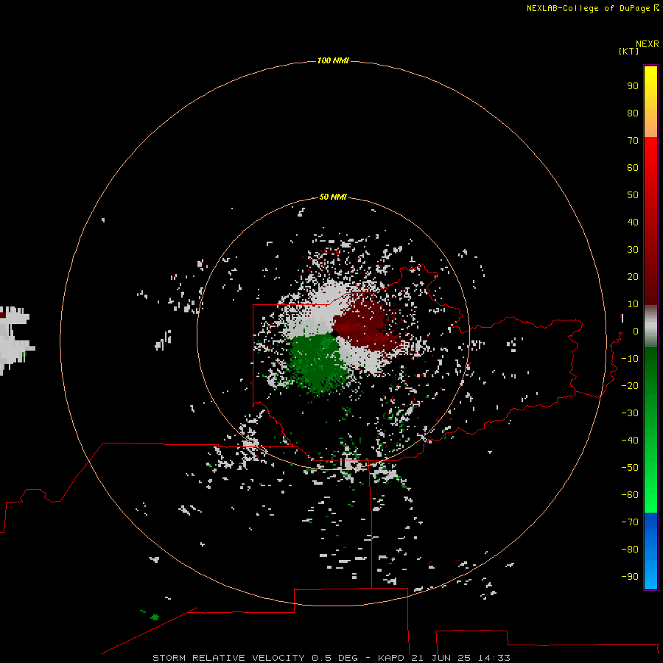663x663 pixels.
Task: Click the blue bottom section of color bar
Action: [x=650, y=550]
